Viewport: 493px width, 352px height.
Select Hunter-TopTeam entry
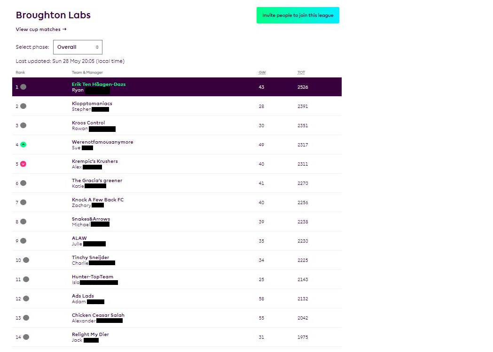click(93, 277)
